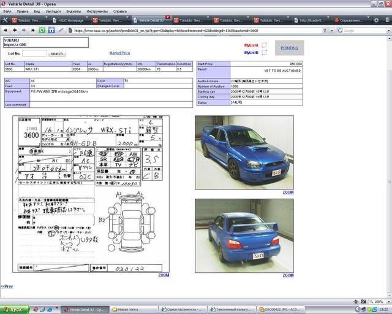
Task: Focus the Google search field
Action: 364,31
